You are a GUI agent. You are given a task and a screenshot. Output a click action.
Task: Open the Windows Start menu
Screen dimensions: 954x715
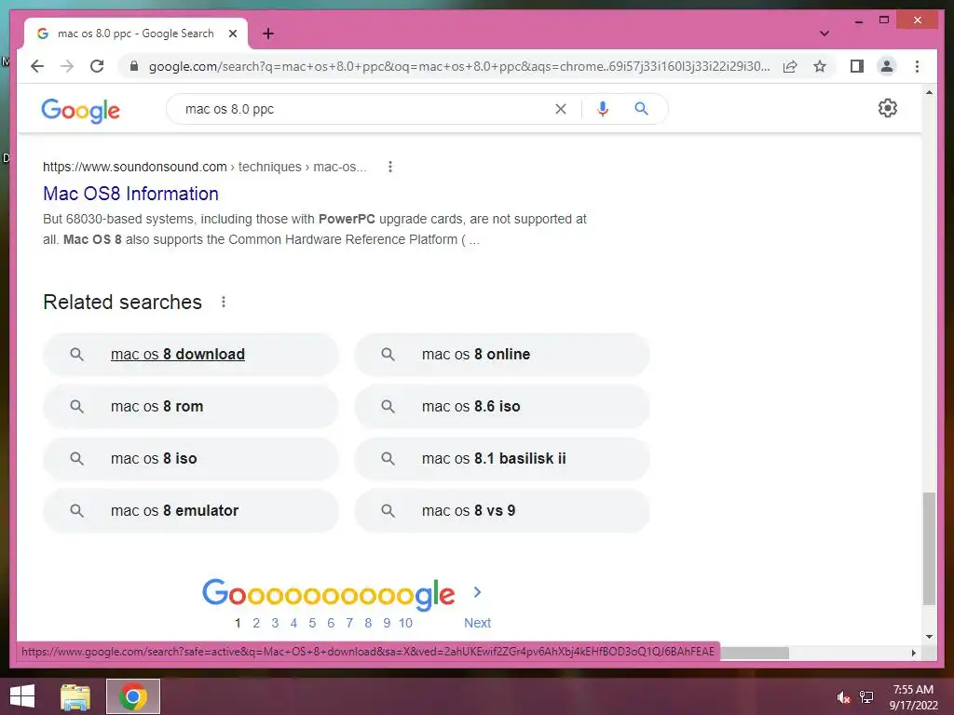pos(22,696)
